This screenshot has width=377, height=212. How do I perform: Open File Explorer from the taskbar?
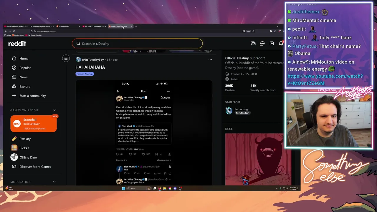point(165,188)
